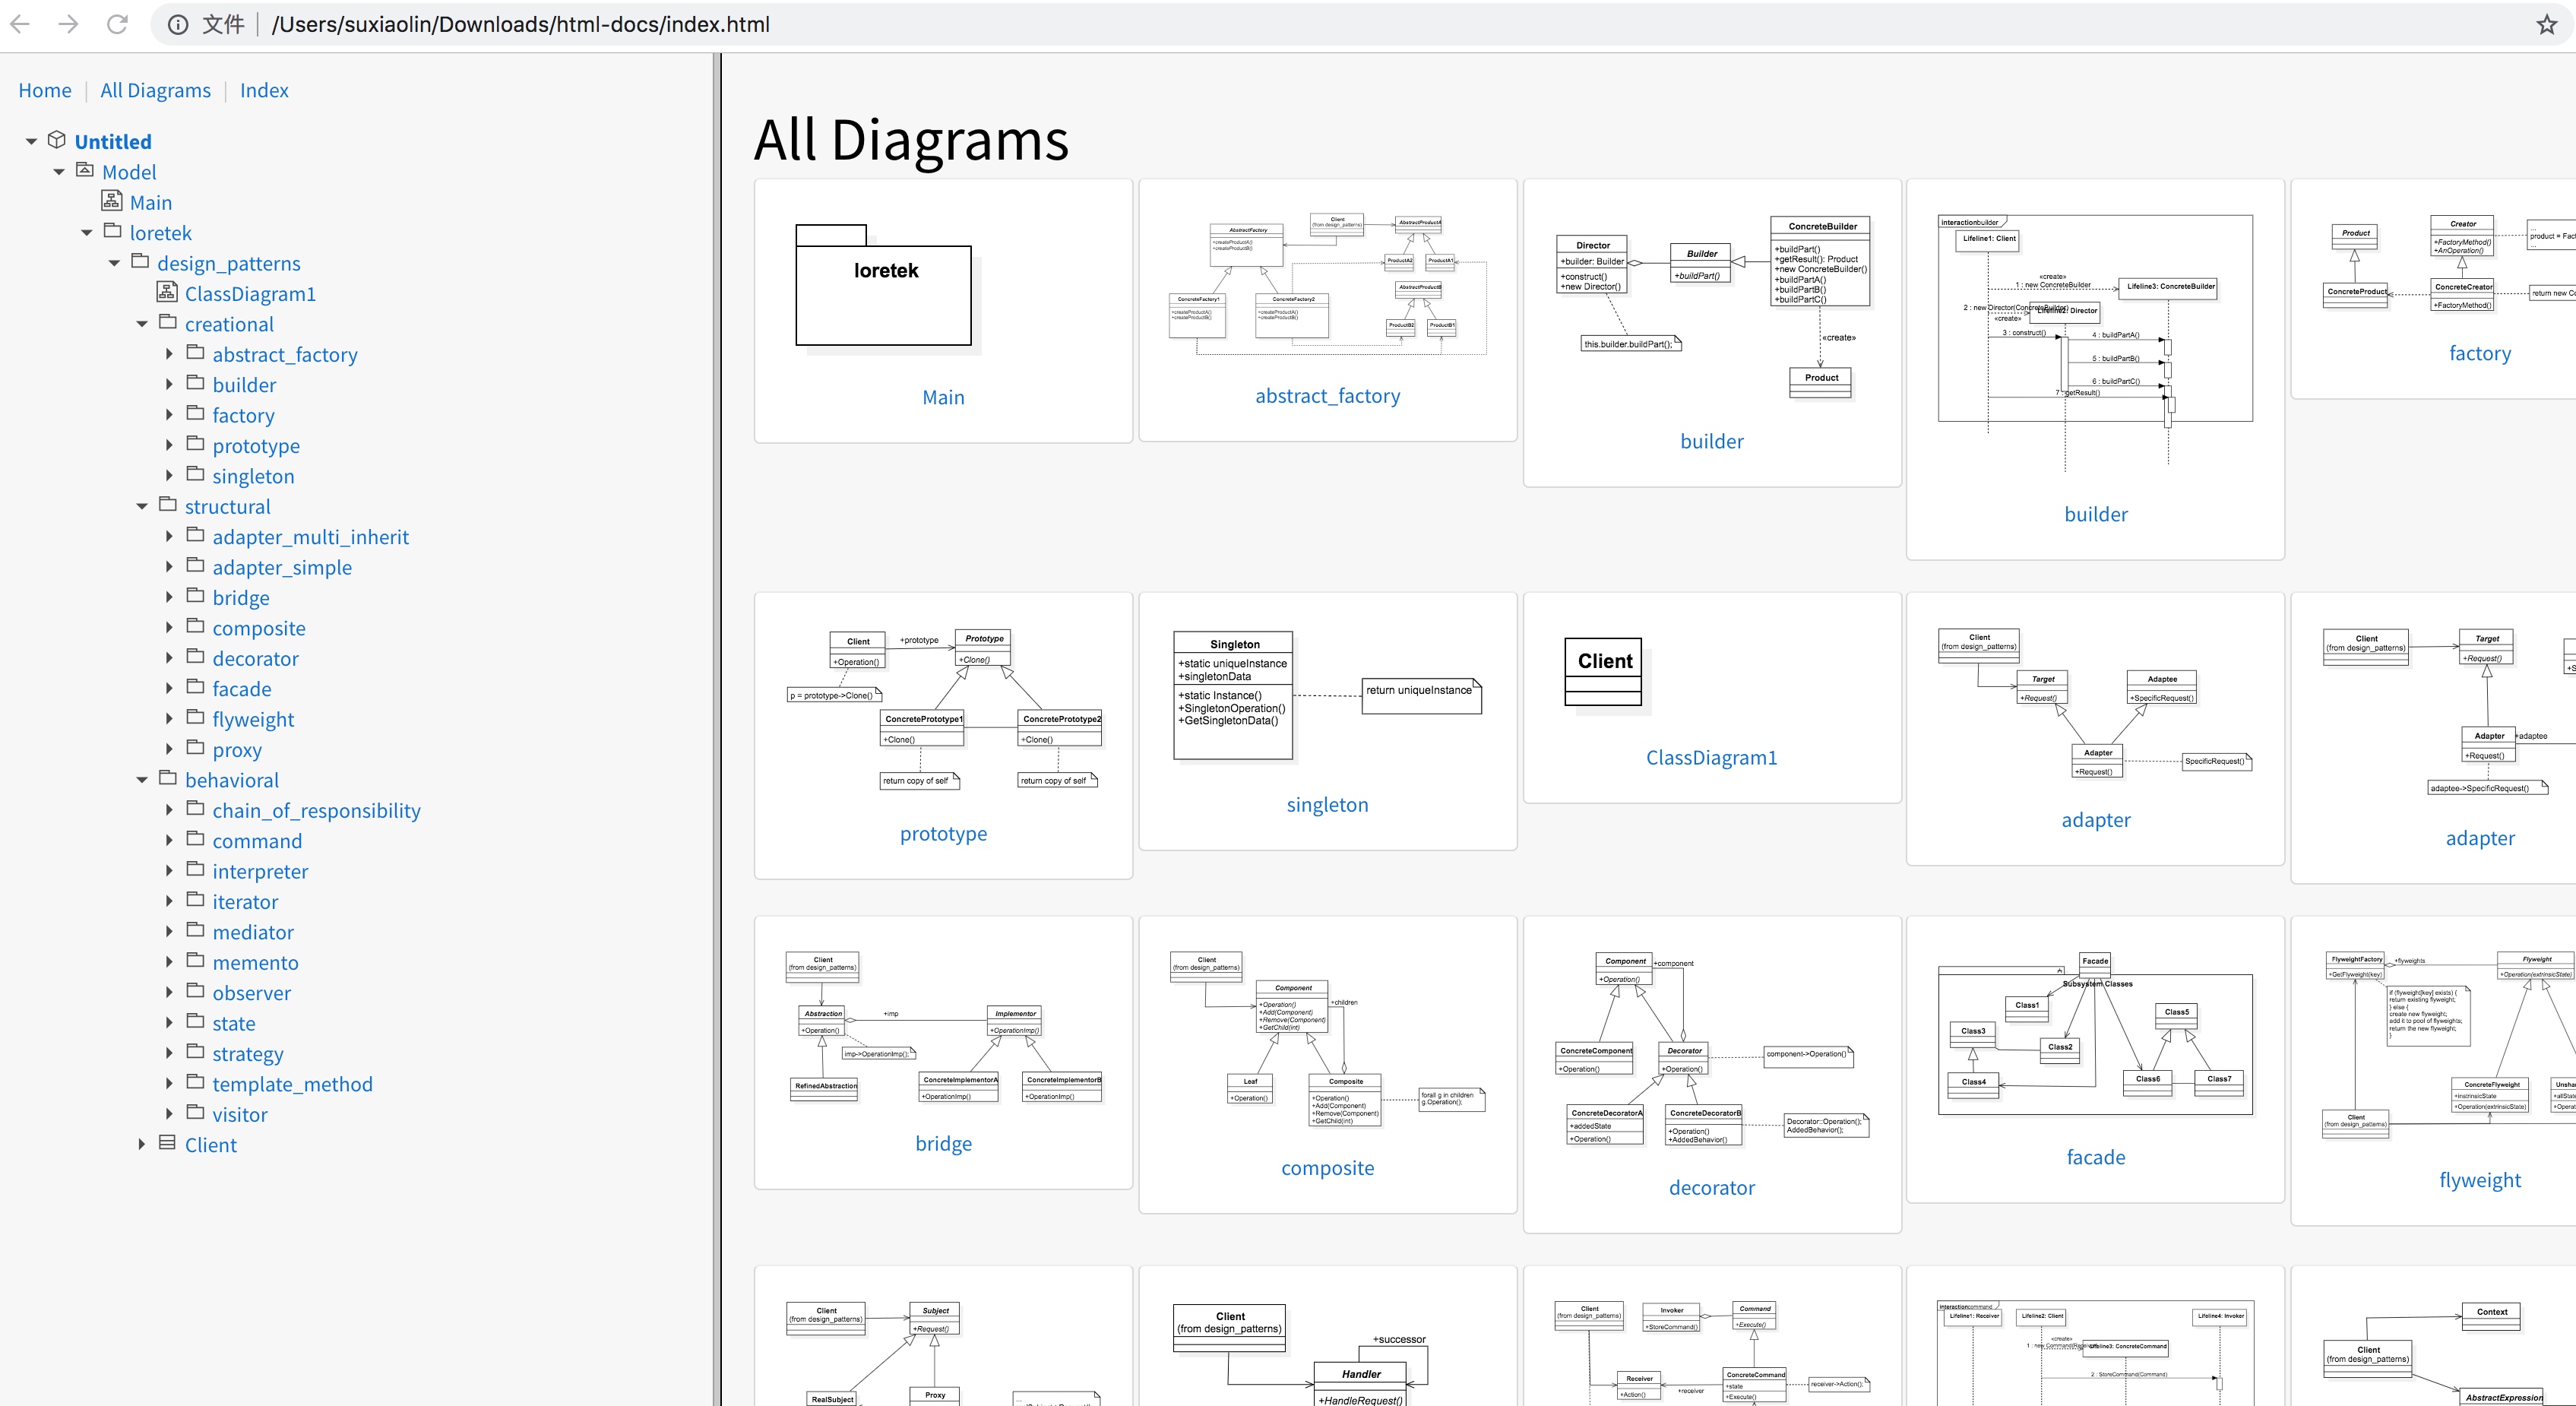Click the diagram icon beside Main
Screen dimensions: 2576x1406
(112, 201)
